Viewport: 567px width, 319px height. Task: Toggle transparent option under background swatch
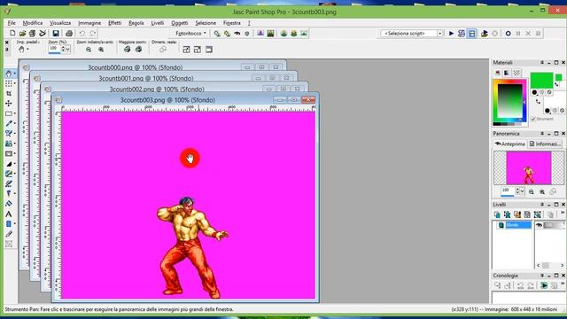point(562,110)
